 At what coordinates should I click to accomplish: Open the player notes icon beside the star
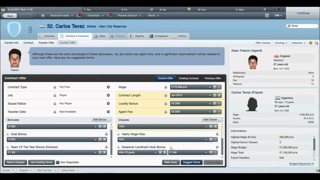[316, 43]
